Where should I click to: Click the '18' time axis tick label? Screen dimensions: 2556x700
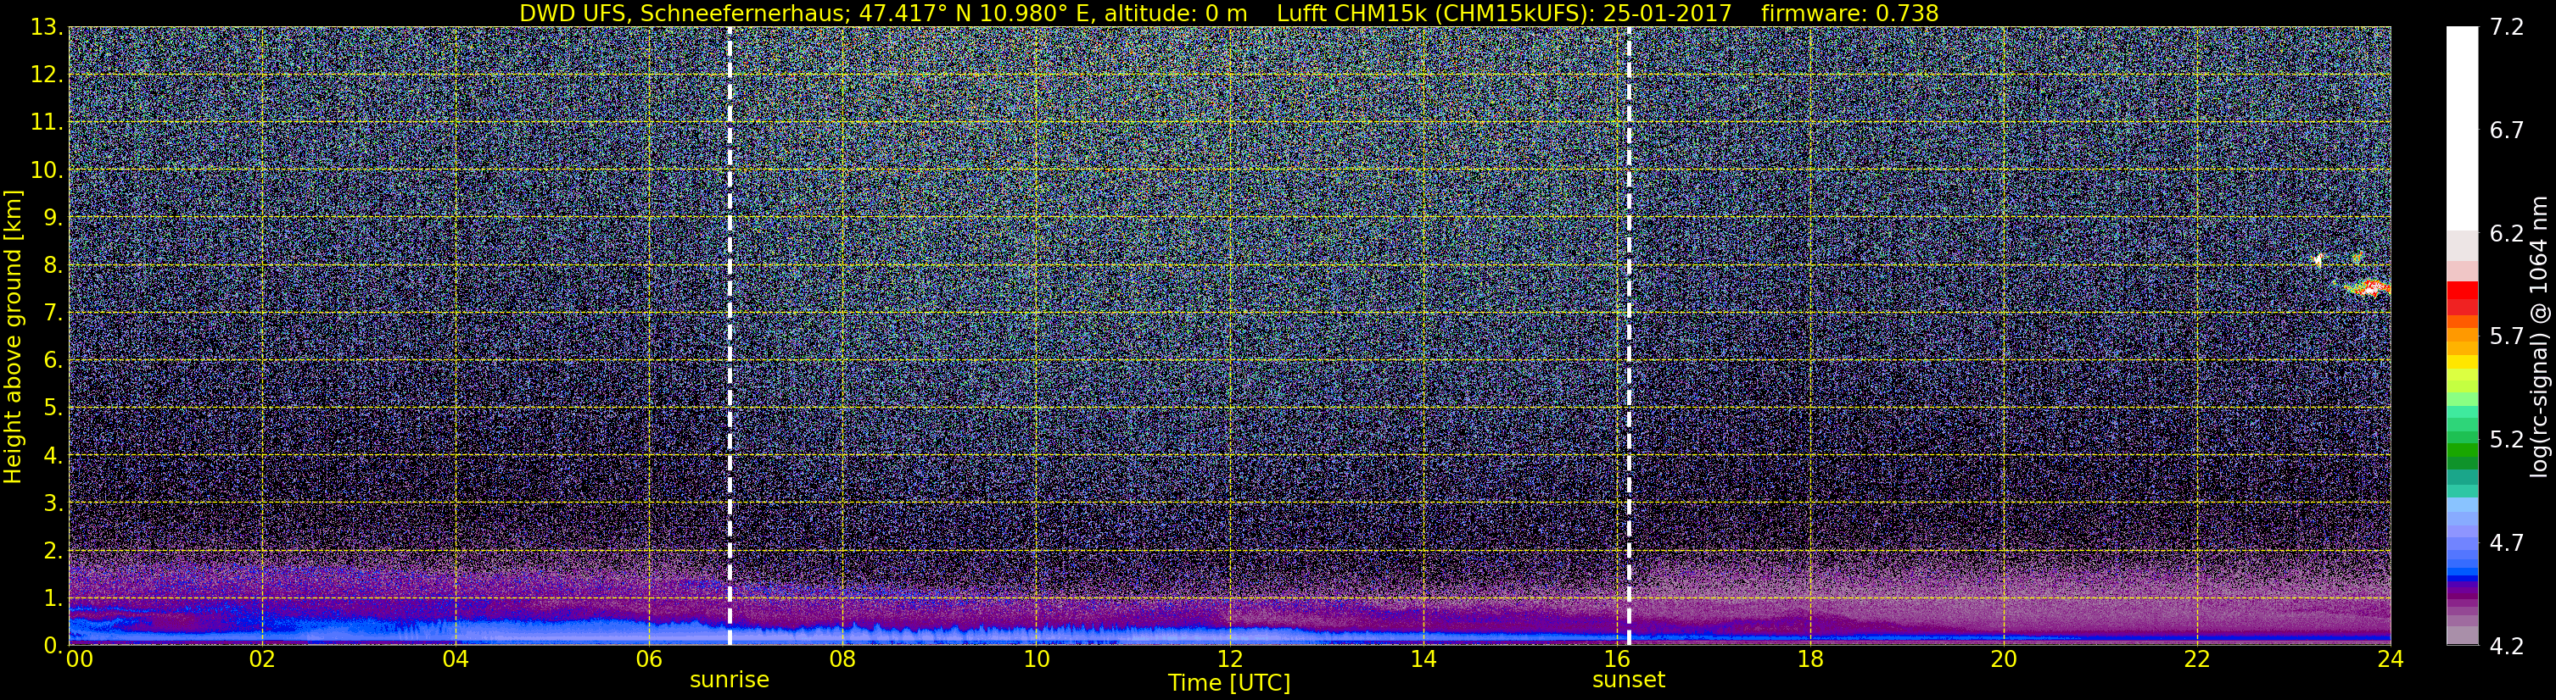pos(1809,659)
